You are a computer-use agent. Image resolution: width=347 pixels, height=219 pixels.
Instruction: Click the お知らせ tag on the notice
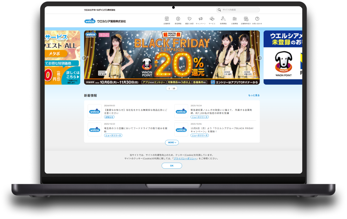pos(109,117)
